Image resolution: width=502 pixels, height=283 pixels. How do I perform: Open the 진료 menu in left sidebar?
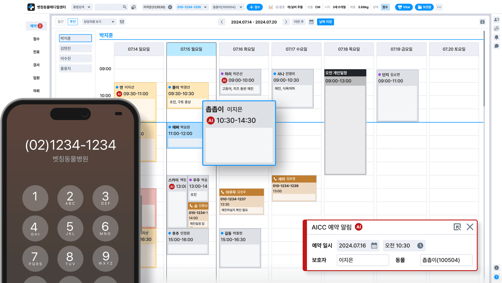tap(36, 52)
